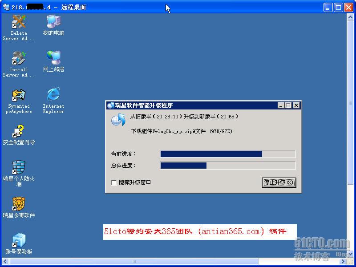Select the 我的电脑 desktop icon
Viewport: 356px width, 267px height.
click(x=53, y=25)
